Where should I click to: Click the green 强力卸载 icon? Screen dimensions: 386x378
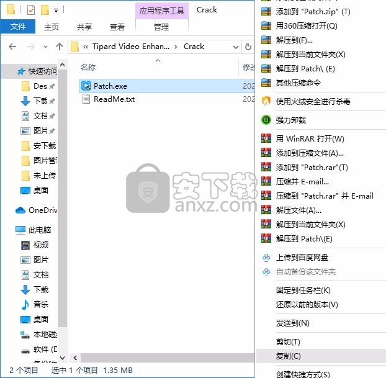[266, 120]
